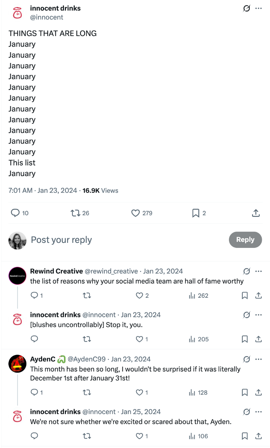Open overflow menu on innocent's Jan 25 reply
The width and height of the screenshot is (270, 448).
[x=259, y=412]
